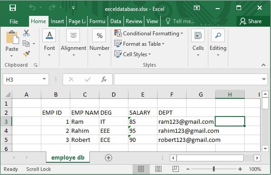The image size is (271, 175).
Task: Expand the Paste options arrow
Action: pos(12,56)
